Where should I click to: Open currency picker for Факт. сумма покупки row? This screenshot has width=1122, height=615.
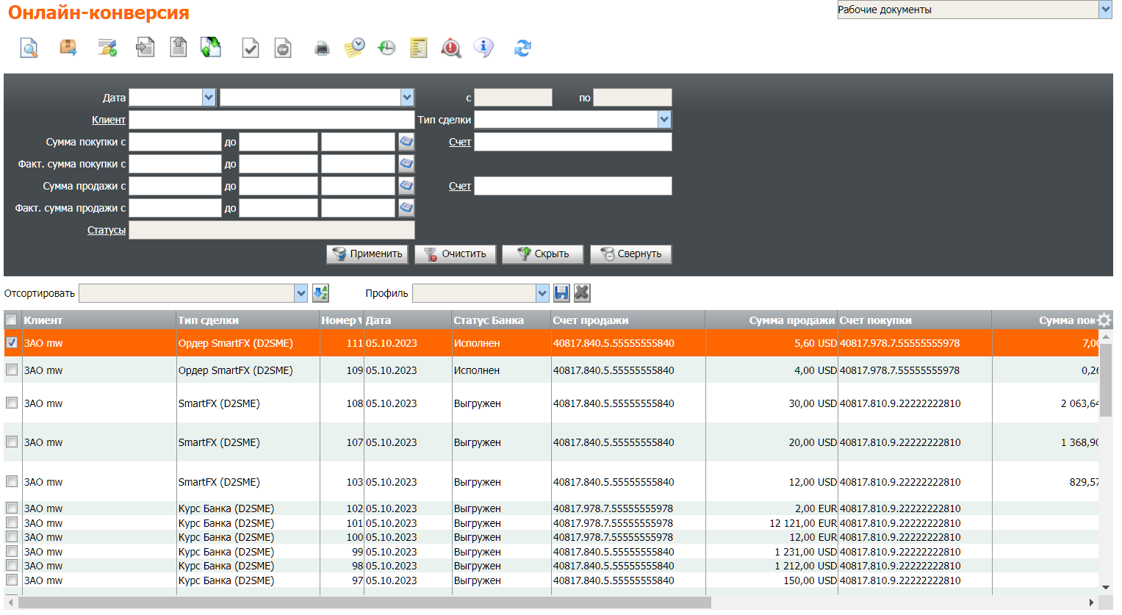click(x=406, y=163)
